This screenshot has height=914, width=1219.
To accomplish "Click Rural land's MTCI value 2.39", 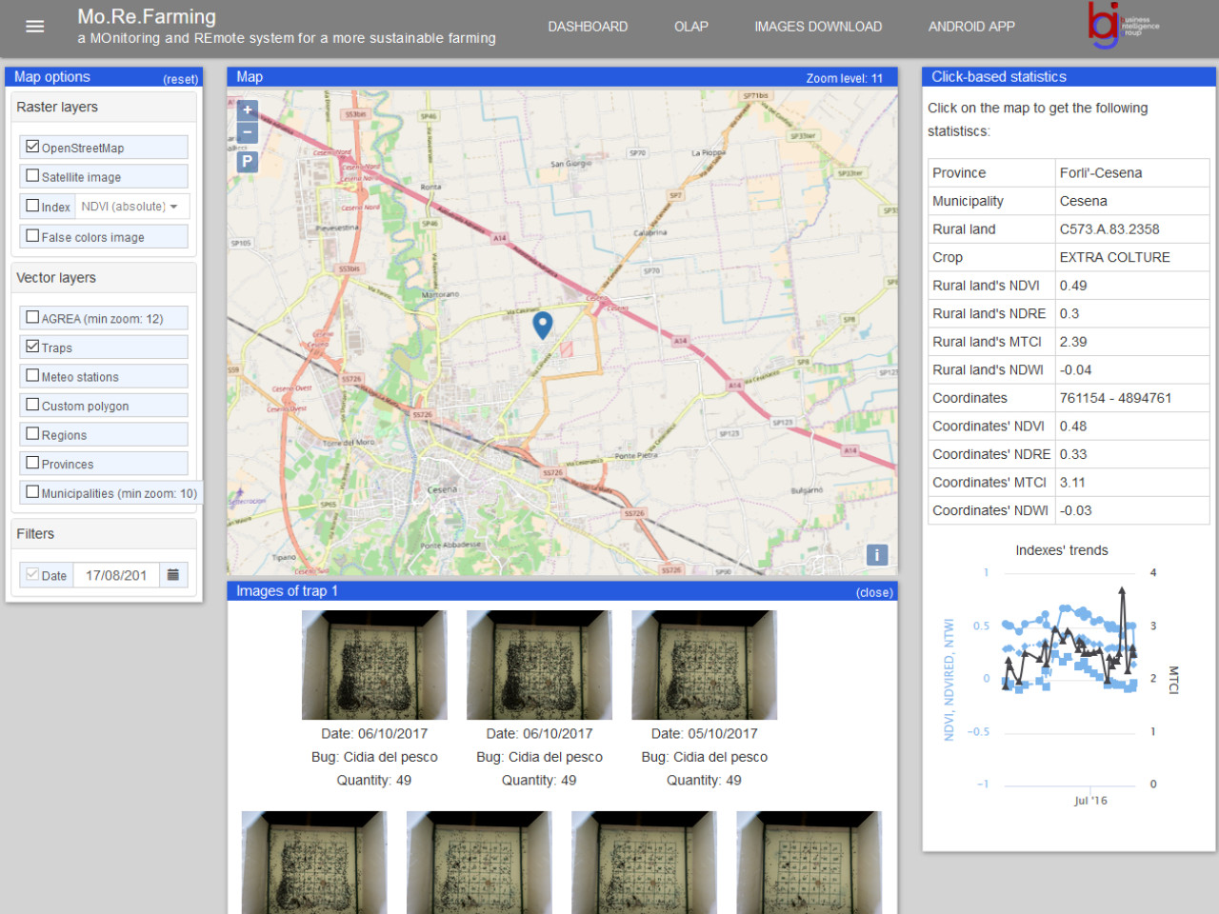I will tap(1073, 342).
